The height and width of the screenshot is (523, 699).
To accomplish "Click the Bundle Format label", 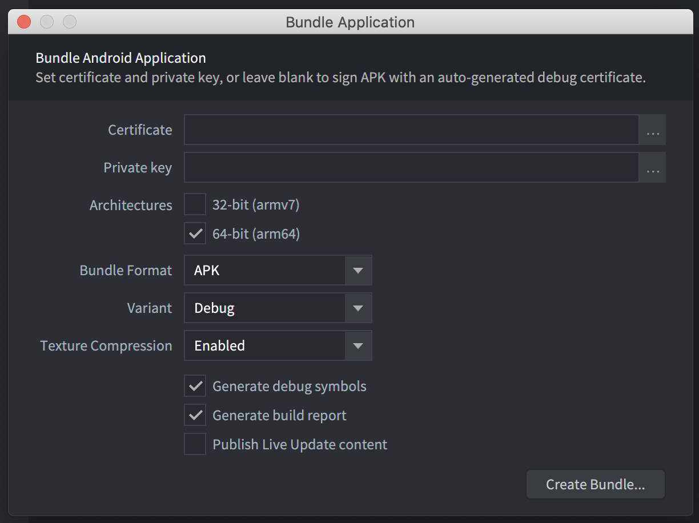I will coord(126,271).
